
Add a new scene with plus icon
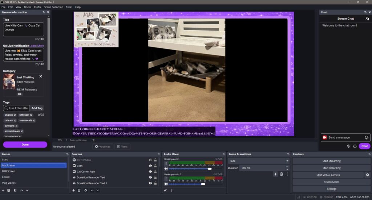(x=3, y=190)
